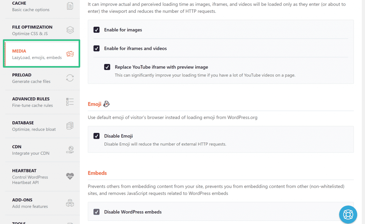
Task: Click 'Replace YouTube iframe with preview image' label
Action: [161, 67]
